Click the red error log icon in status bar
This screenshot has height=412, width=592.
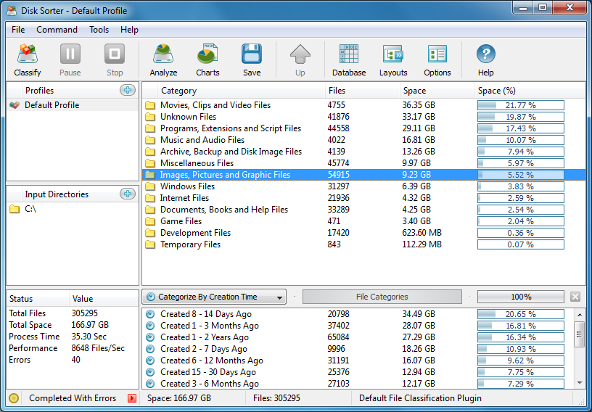coord(132,398)
